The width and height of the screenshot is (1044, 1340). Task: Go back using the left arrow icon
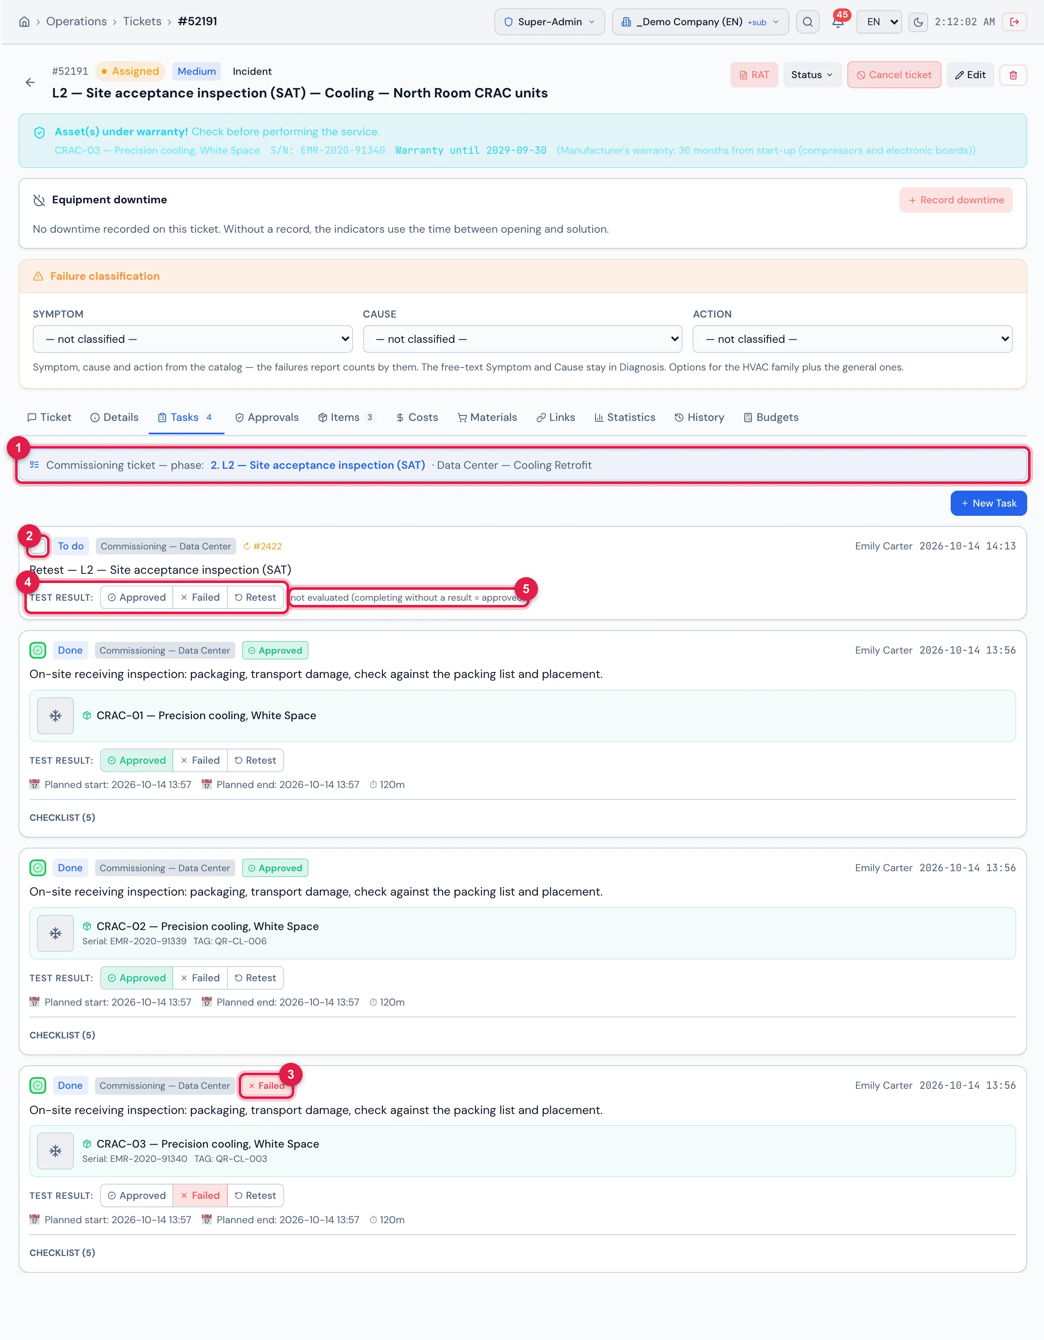point(30,82)
